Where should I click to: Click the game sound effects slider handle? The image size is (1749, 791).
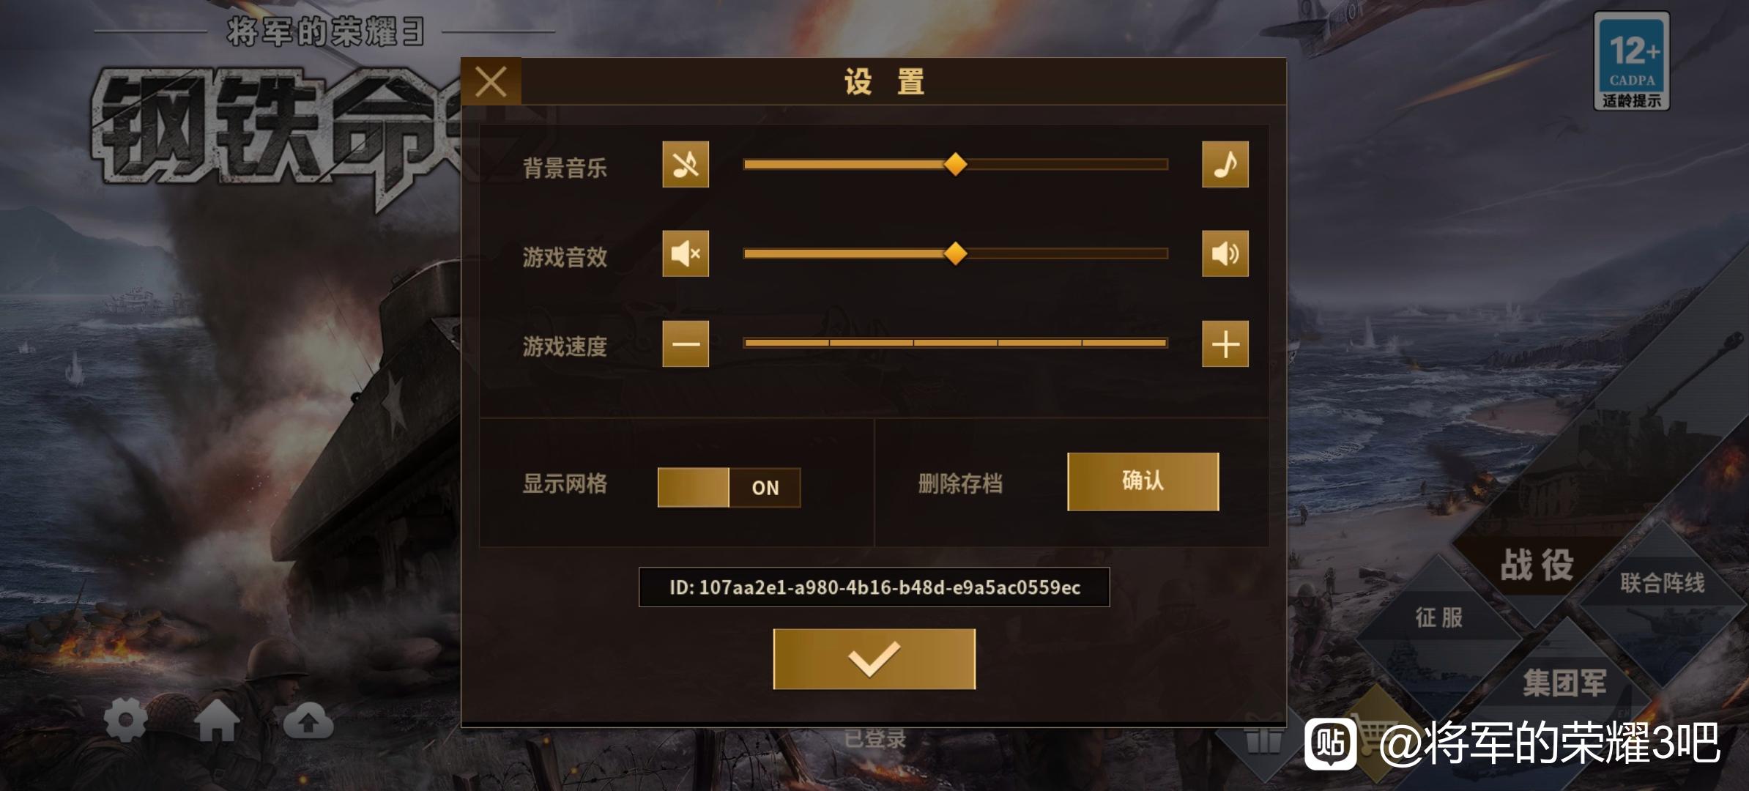tap(955, 253)
